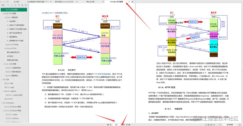Go to previous page arrow
The height and width of the screenshot is (126, 243).
click(110, 125)
